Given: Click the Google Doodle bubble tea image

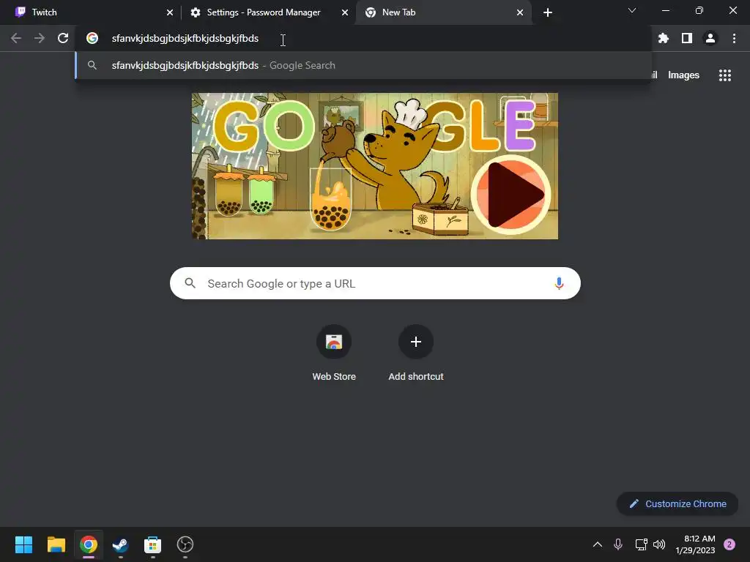Looking at the screenshot, I should pyautogui.click(x=374, y=166).
